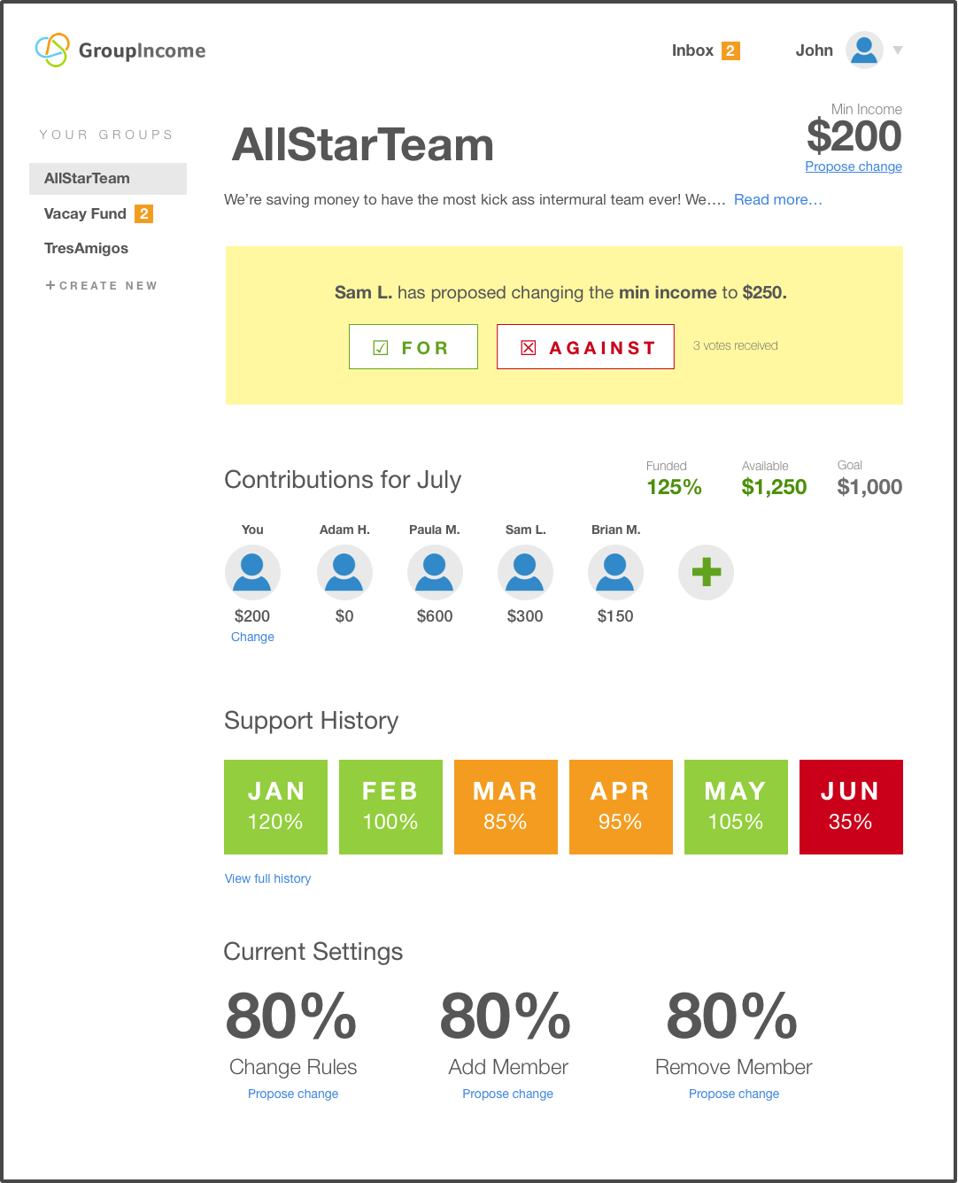Click Propose change under Min Income

[854, 166]
